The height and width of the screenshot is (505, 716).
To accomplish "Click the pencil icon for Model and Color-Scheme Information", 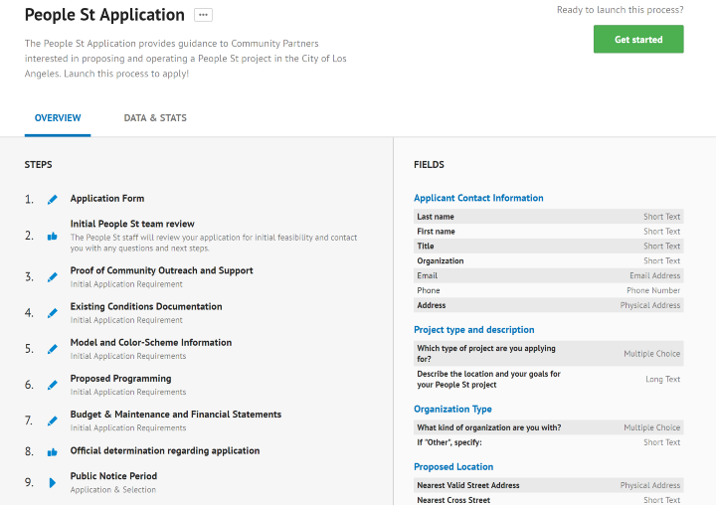I will (x=53, y=349).
